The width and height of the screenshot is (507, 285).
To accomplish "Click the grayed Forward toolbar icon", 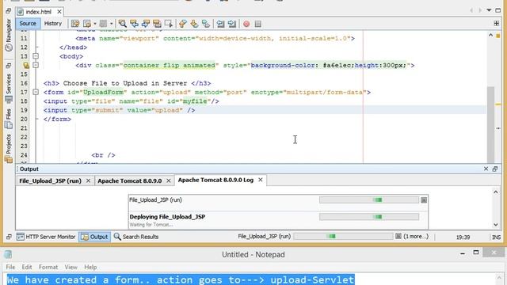I will [x=103, y=24].
